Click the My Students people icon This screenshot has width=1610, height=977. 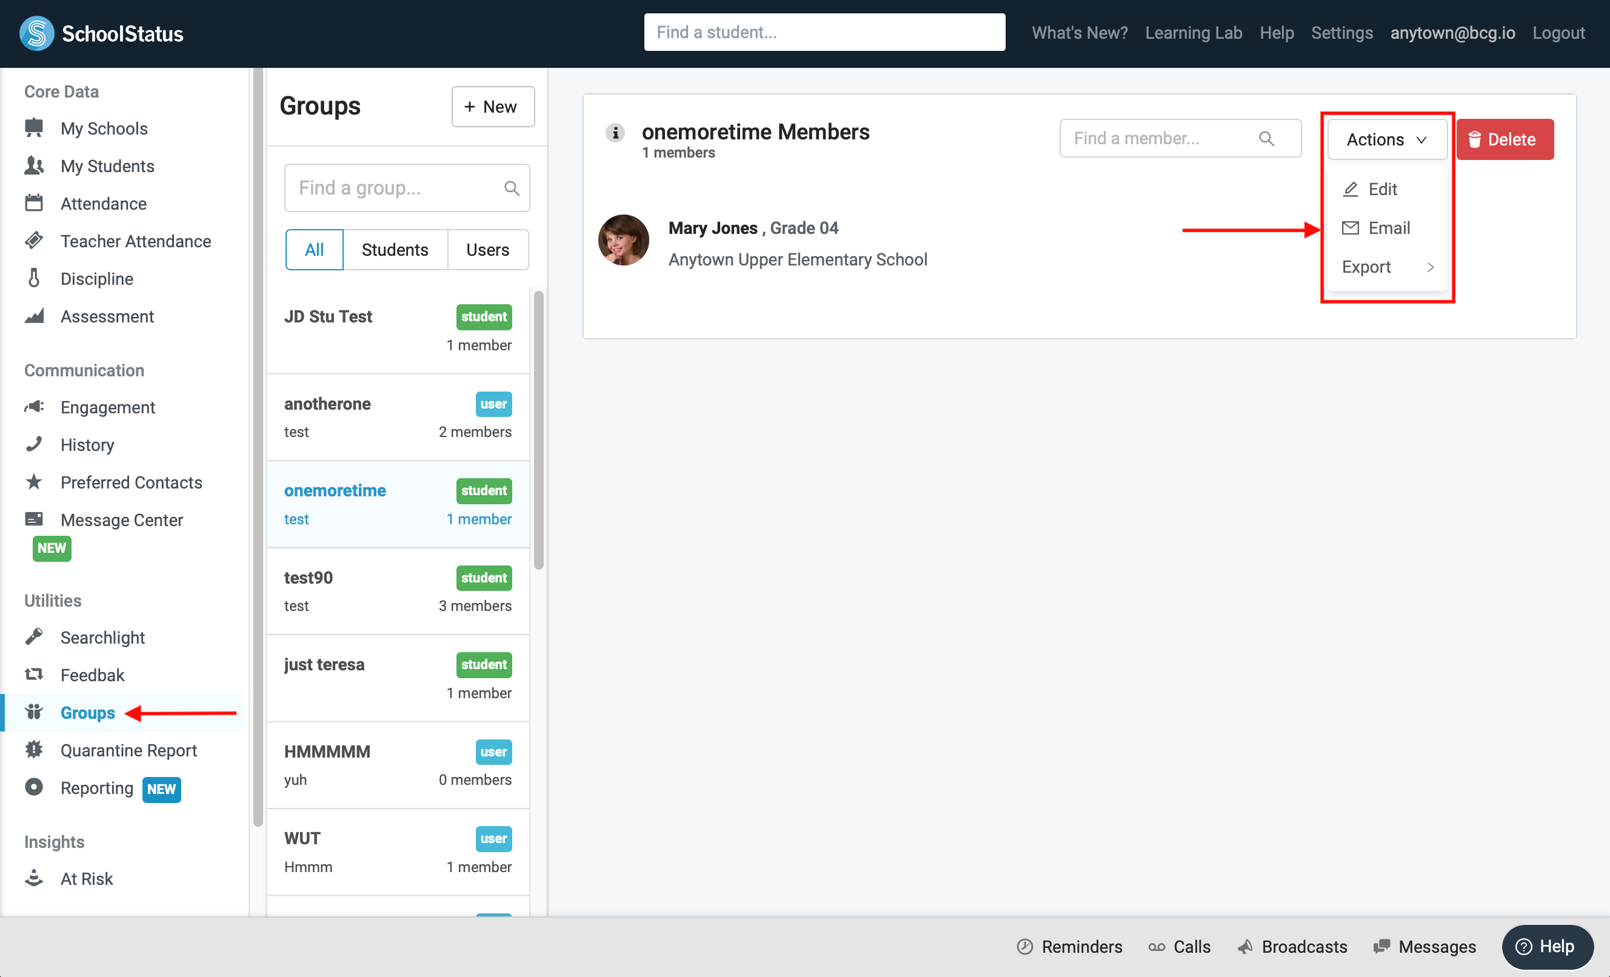click(x=34, y=165)
